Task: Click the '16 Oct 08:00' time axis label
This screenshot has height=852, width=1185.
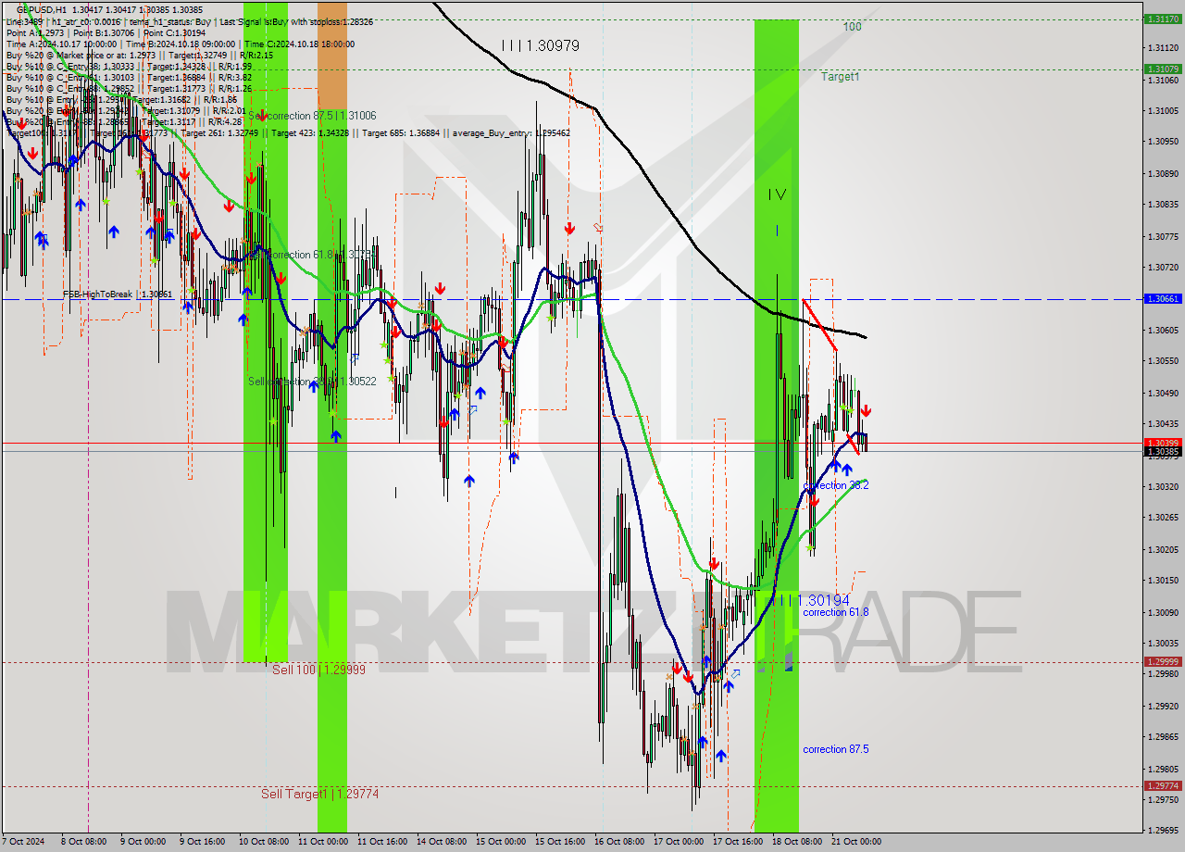Action: [x=619, y=842]
